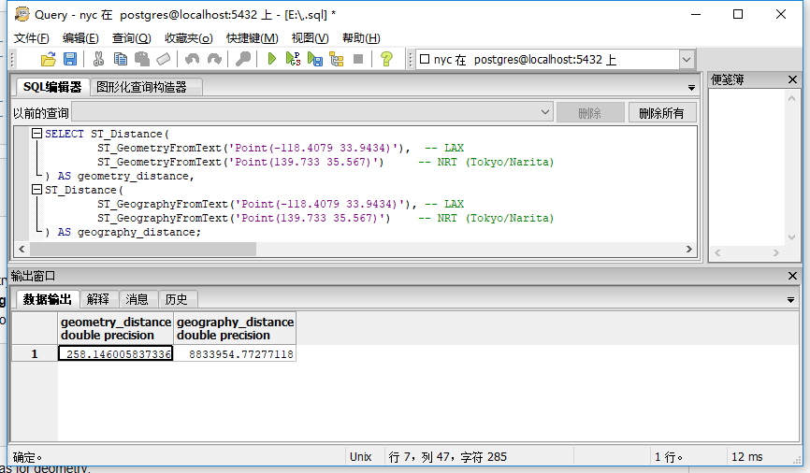810x473 pixels.
Task: Select cell 8833954.77277118
Action: click(235, 353)
